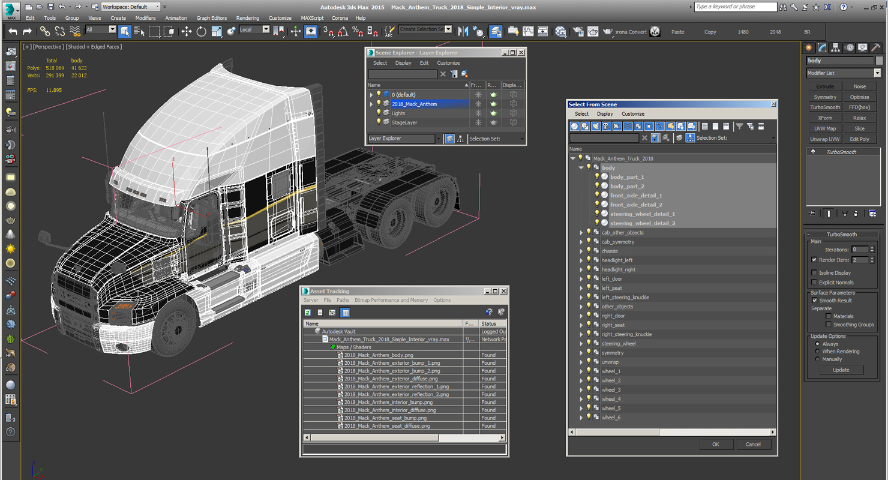Open the Modifier List dropdown
The height and width of the screenshot is (480, 888).
(844, 73)
